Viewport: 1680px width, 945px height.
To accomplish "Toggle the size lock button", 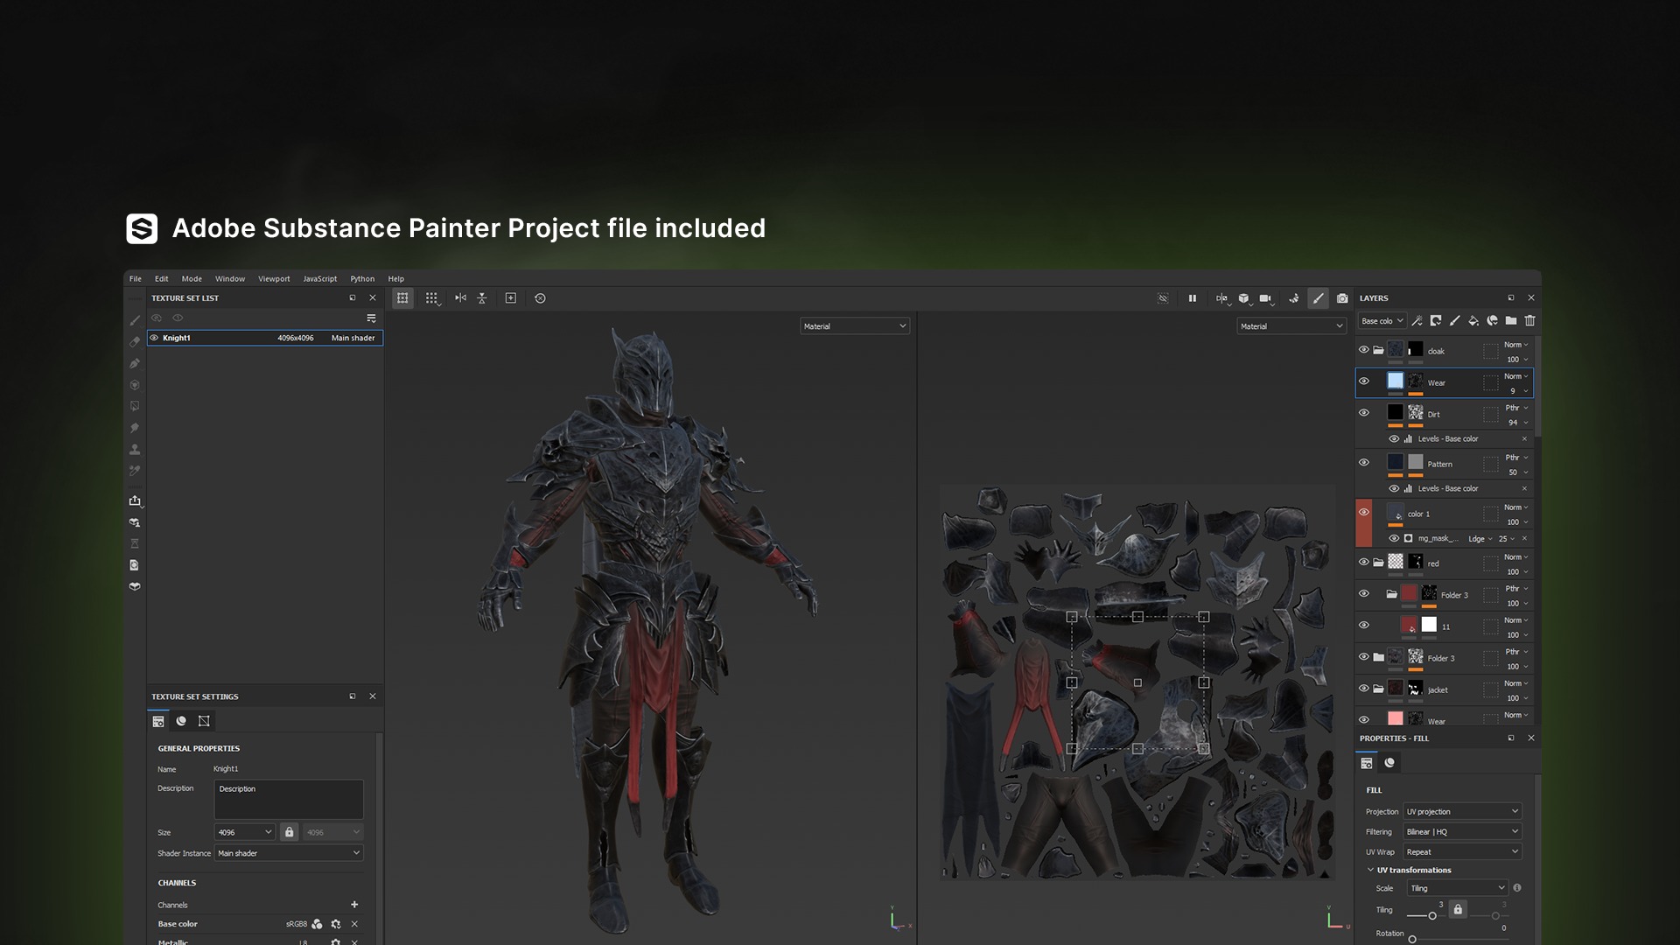I will click(x=290, y=832).
